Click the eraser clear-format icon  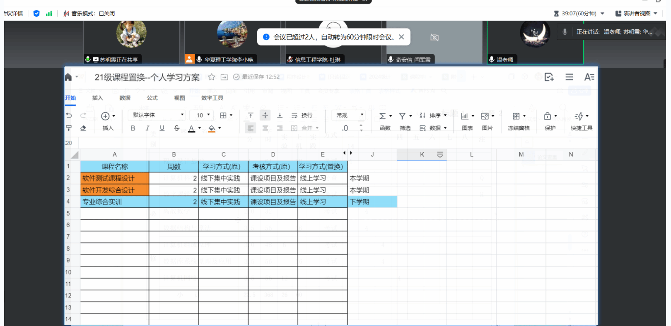pos(83,128)
